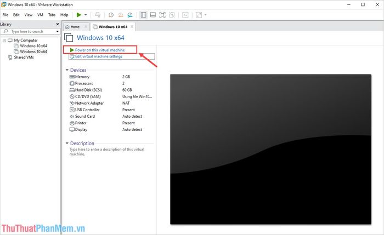Screen dimensions: 384x235
Task: Take a snapshot of the virtual machine
Action: coord(111,15)
